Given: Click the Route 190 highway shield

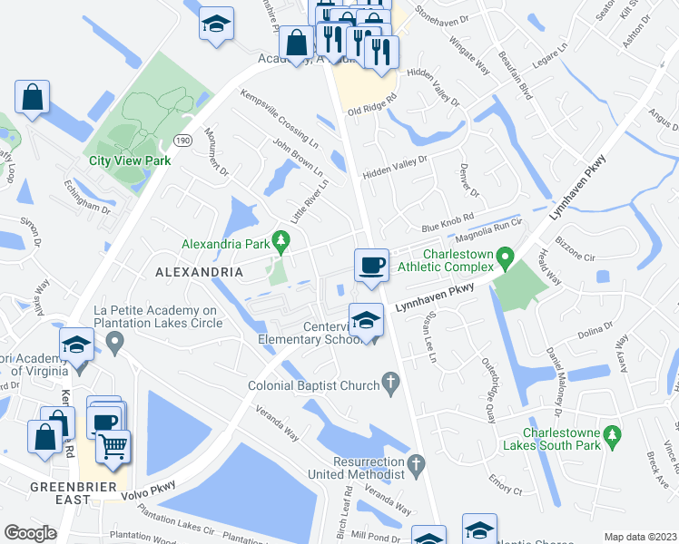Looking at the screenshot, I should (x=182, y=141).
